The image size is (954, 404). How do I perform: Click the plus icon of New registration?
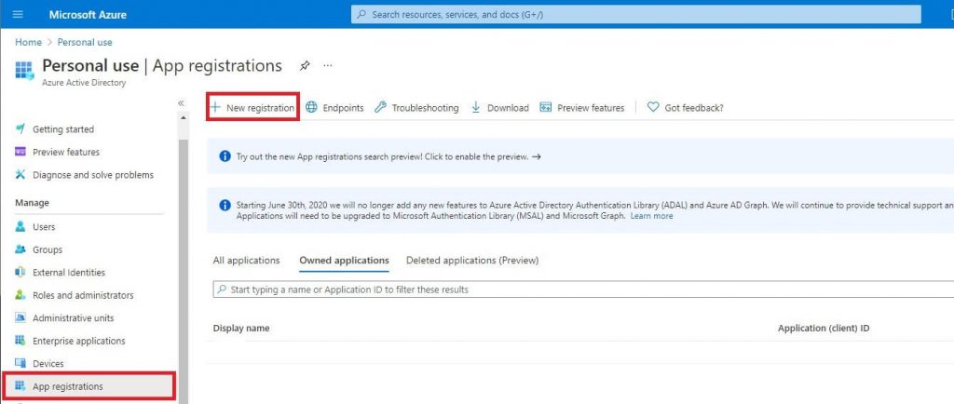pyautogui.click(x=215, y=108)
